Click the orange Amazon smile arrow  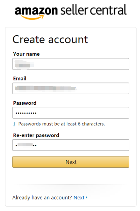[x=32, y=17]
